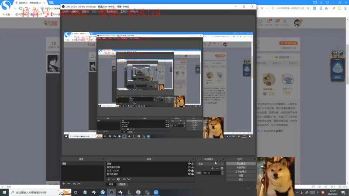Switch to the 来源 tab below the sources list
Image resolution: width=349 pixels, height=196 pixels.
pos(111,184)
